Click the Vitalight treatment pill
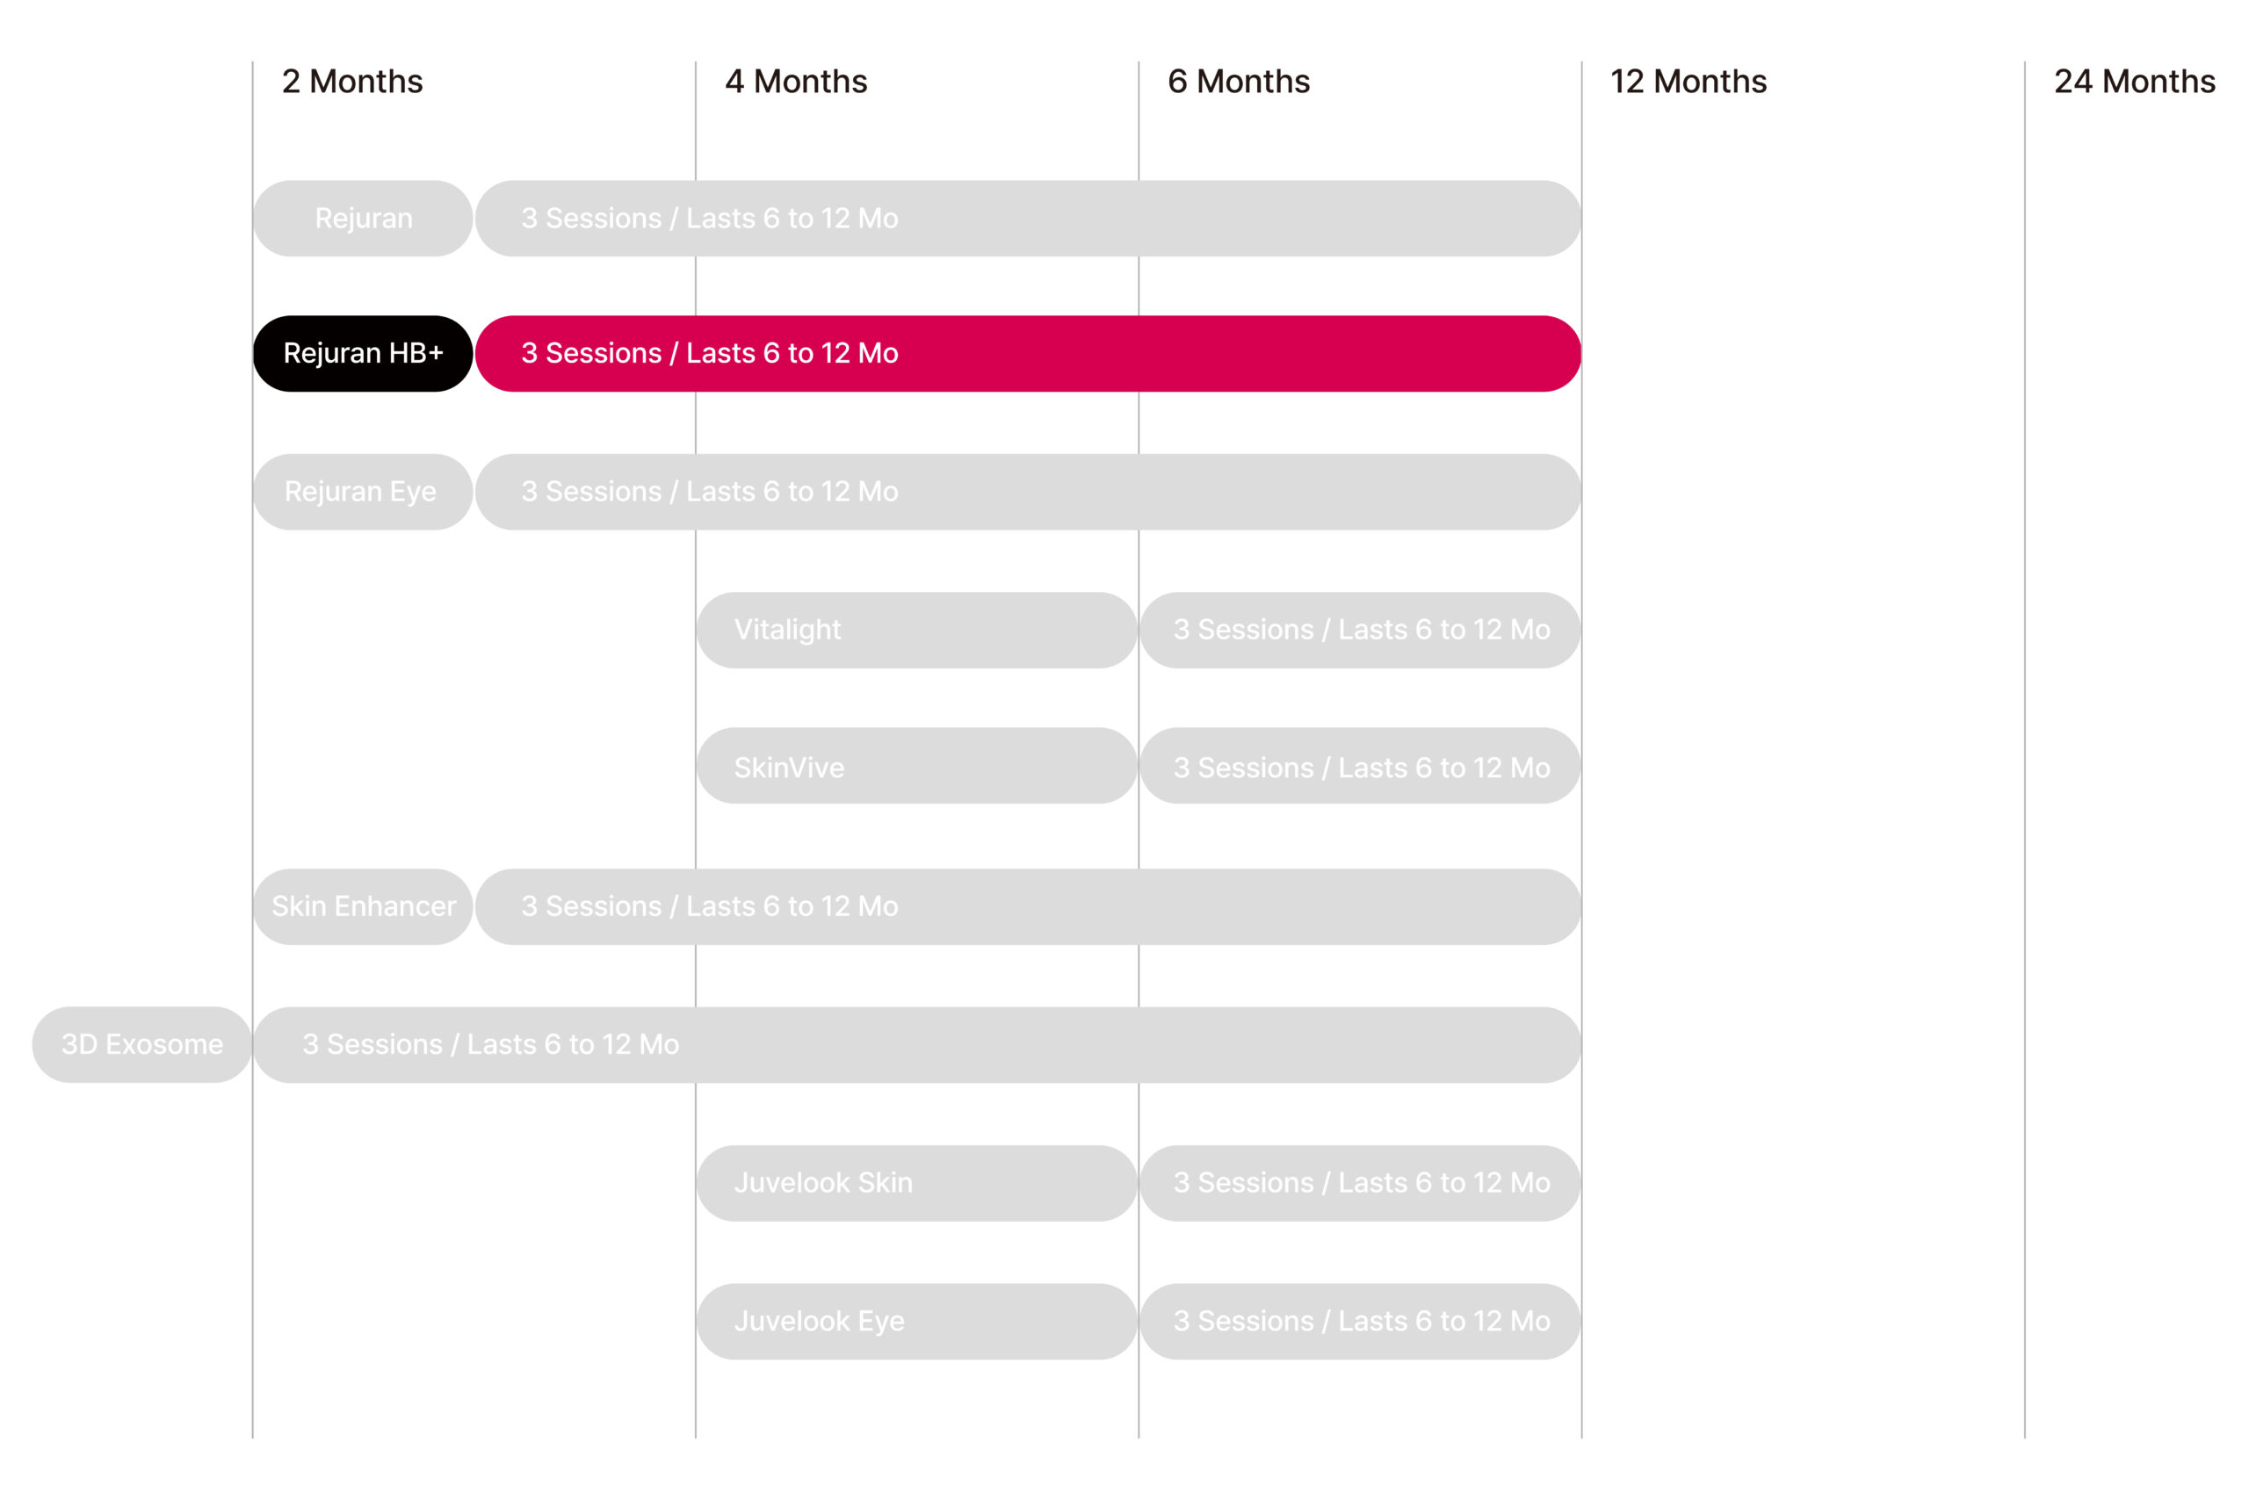 (917, 630)
